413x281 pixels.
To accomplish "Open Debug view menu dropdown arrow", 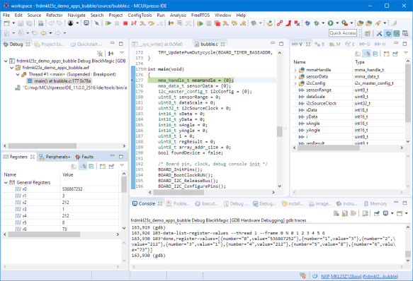I will 122,53.
